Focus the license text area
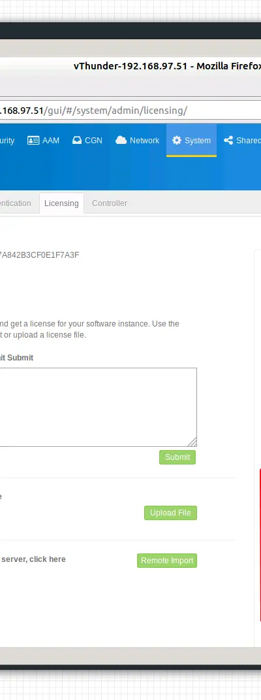 point(98,407)
